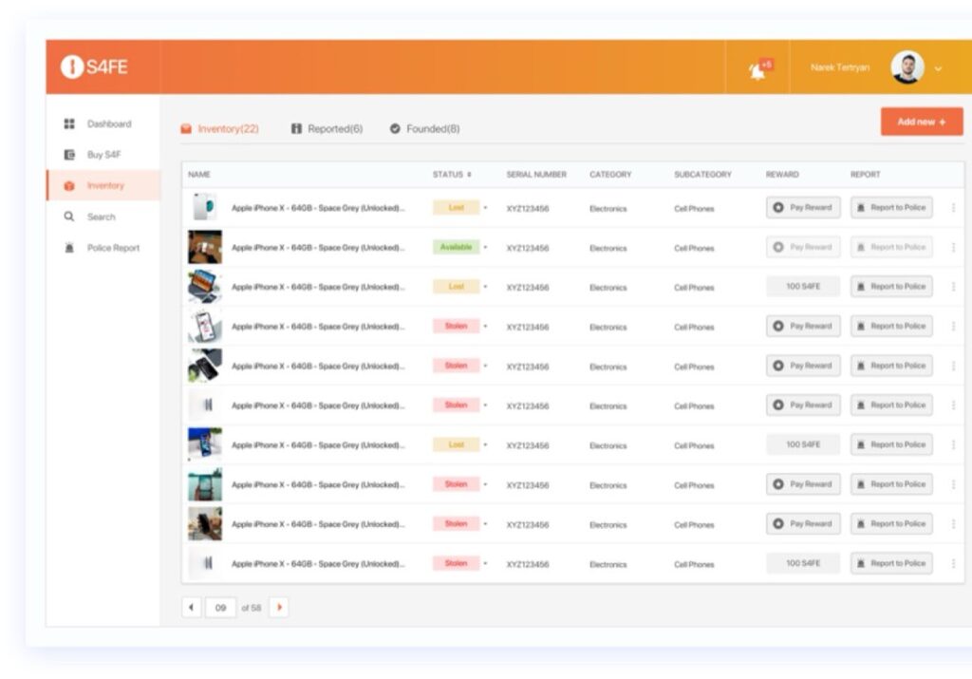Screen dimensions: 972x679
Task: Select Inventory in the sidebar
Action: 103,185
